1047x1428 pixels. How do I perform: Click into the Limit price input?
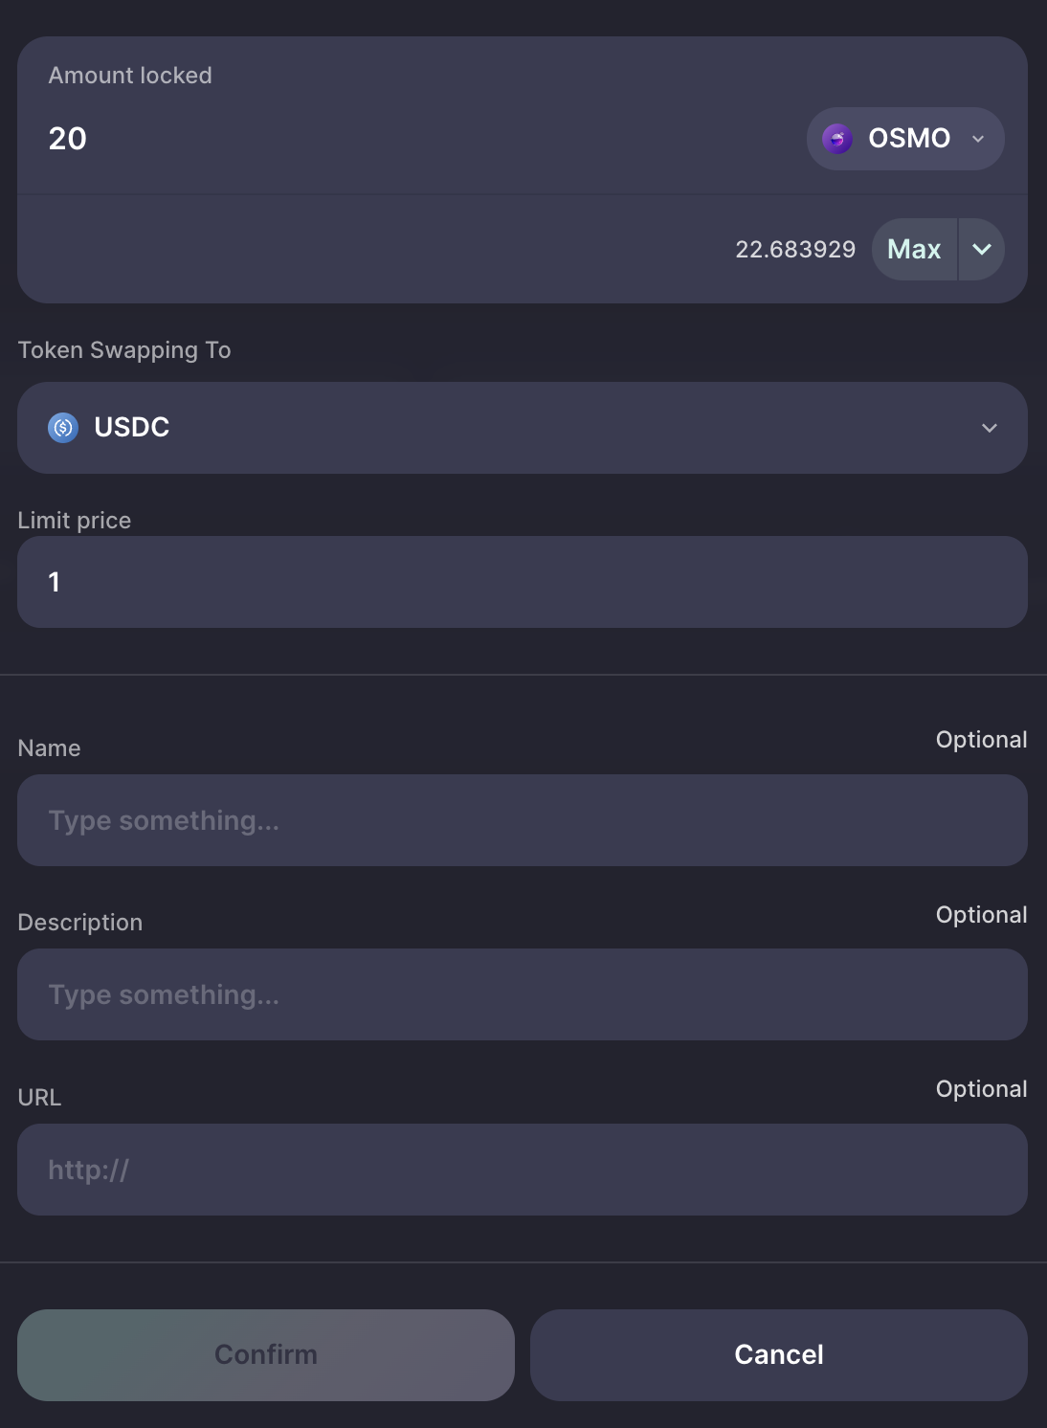pyautogui.click(x=523, y=582)
